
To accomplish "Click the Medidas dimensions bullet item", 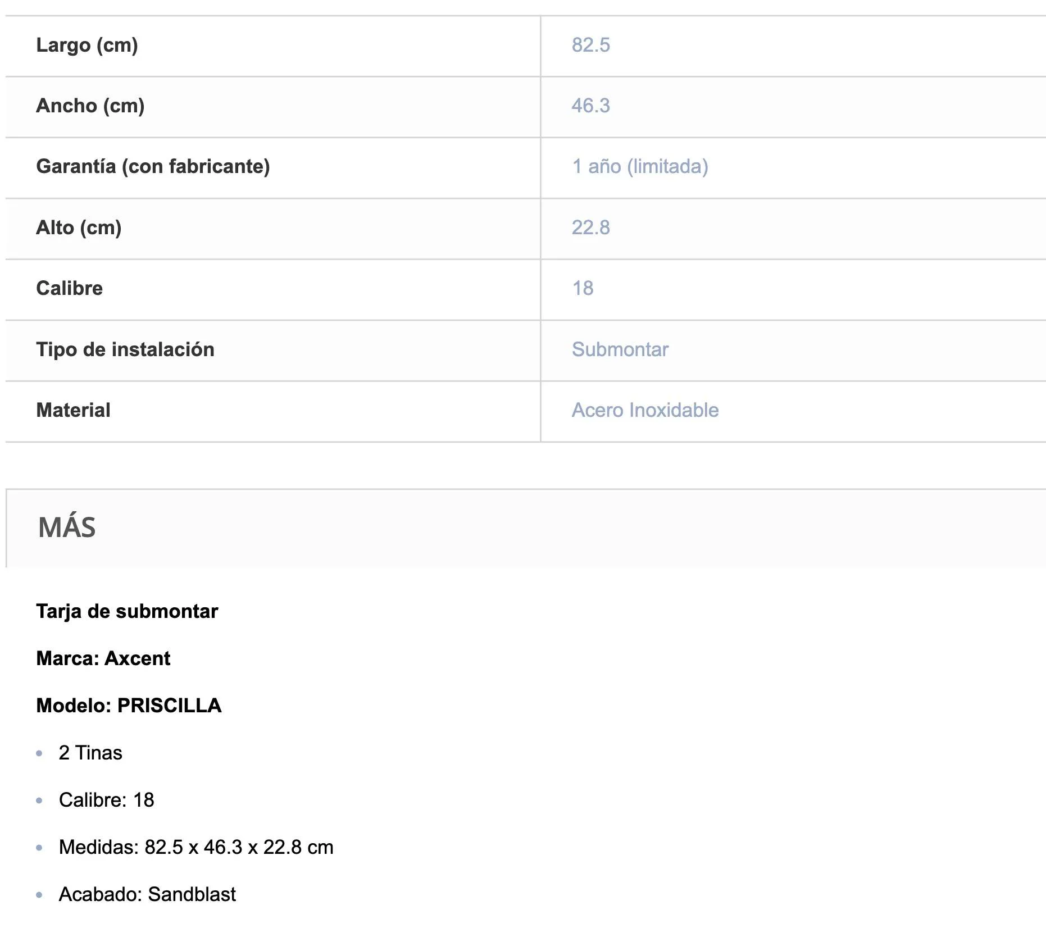I will (196, 847).
